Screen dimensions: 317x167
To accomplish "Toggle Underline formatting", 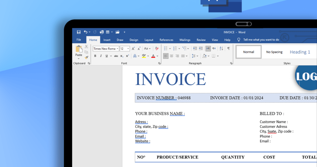I will pos(106,56).
